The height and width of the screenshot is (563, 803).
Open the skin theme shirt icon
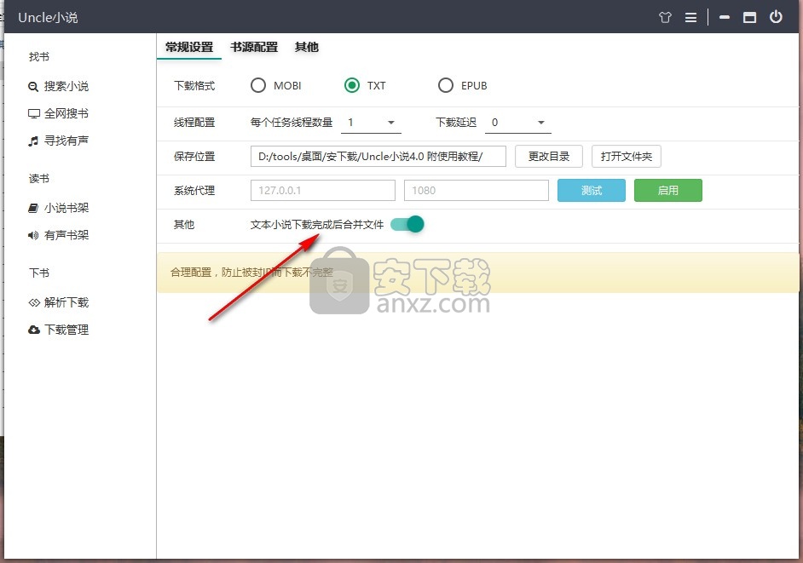(665, 17)
